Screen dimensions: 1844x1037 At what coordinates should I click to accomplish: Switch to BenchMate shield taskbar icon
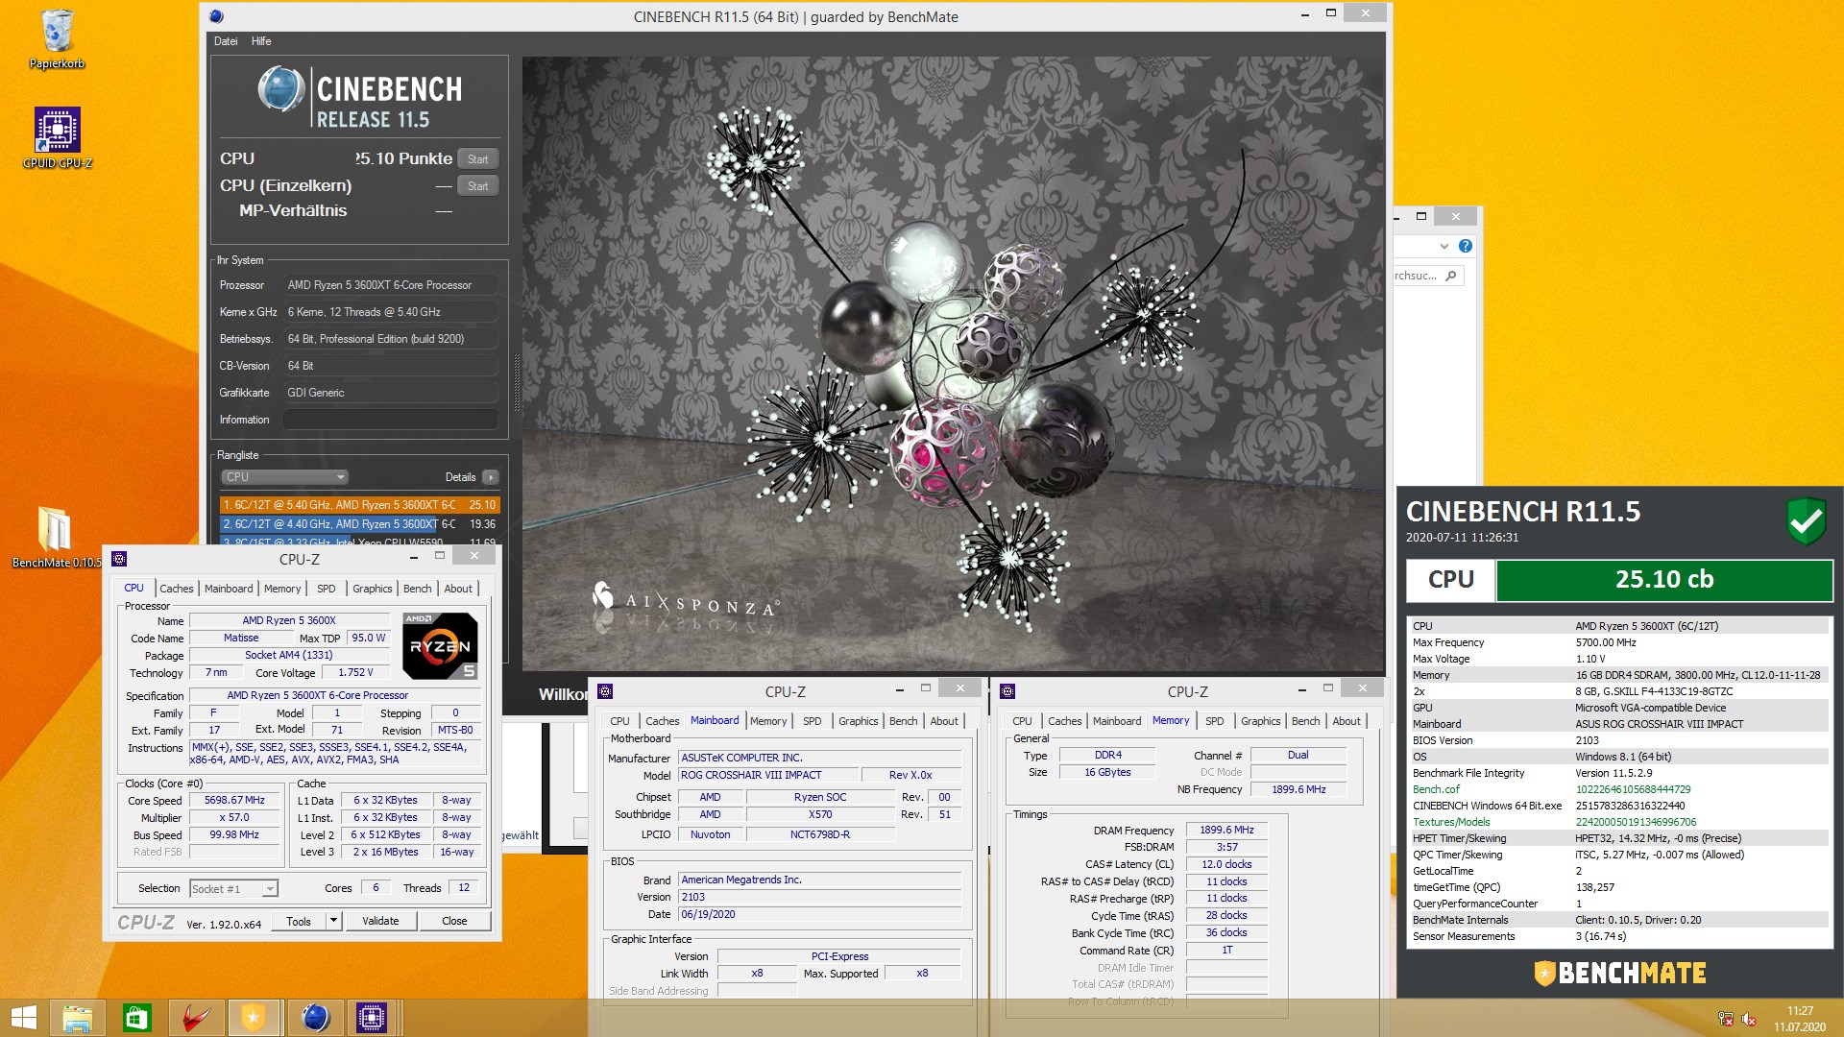click(254, 1018)
